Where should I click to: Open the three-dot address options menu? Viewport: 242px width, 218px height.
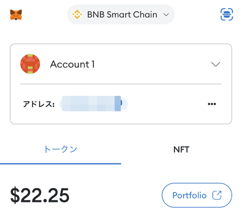point(212,104)
